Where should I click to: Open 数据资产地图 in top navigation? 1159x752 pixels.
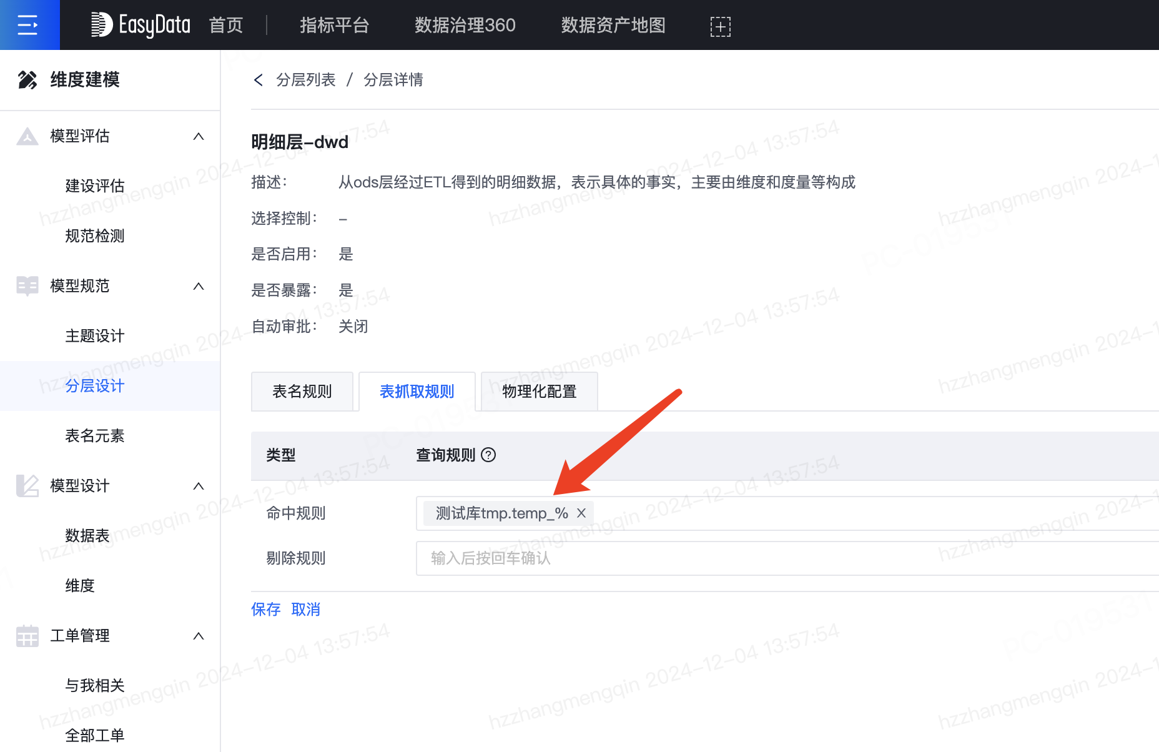coord(613,25)
